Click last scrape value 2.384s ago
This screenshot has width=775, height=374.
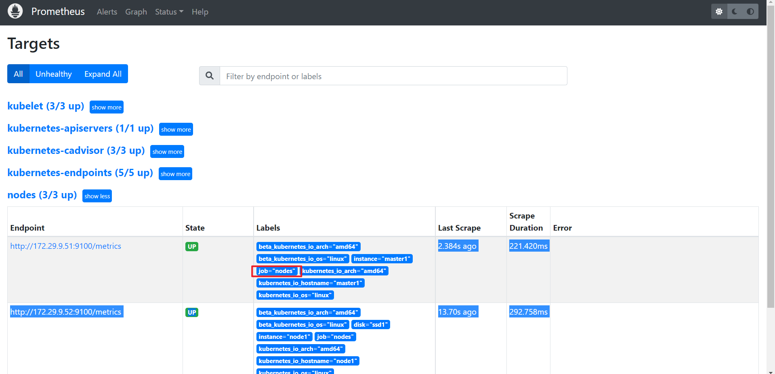click(x=458, y=246)
